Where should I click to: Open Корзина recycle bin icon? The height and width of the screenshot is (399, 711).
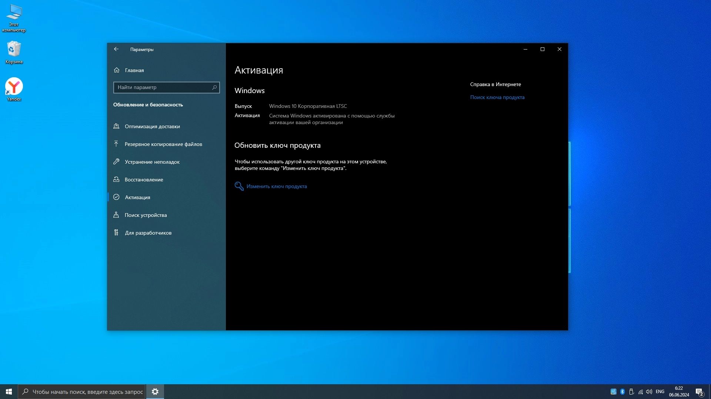[14, 52]
